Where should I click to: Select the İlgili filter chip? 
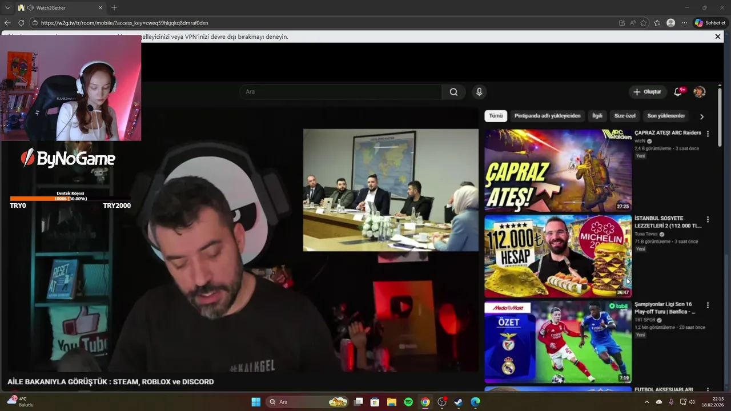pos(597,116)
